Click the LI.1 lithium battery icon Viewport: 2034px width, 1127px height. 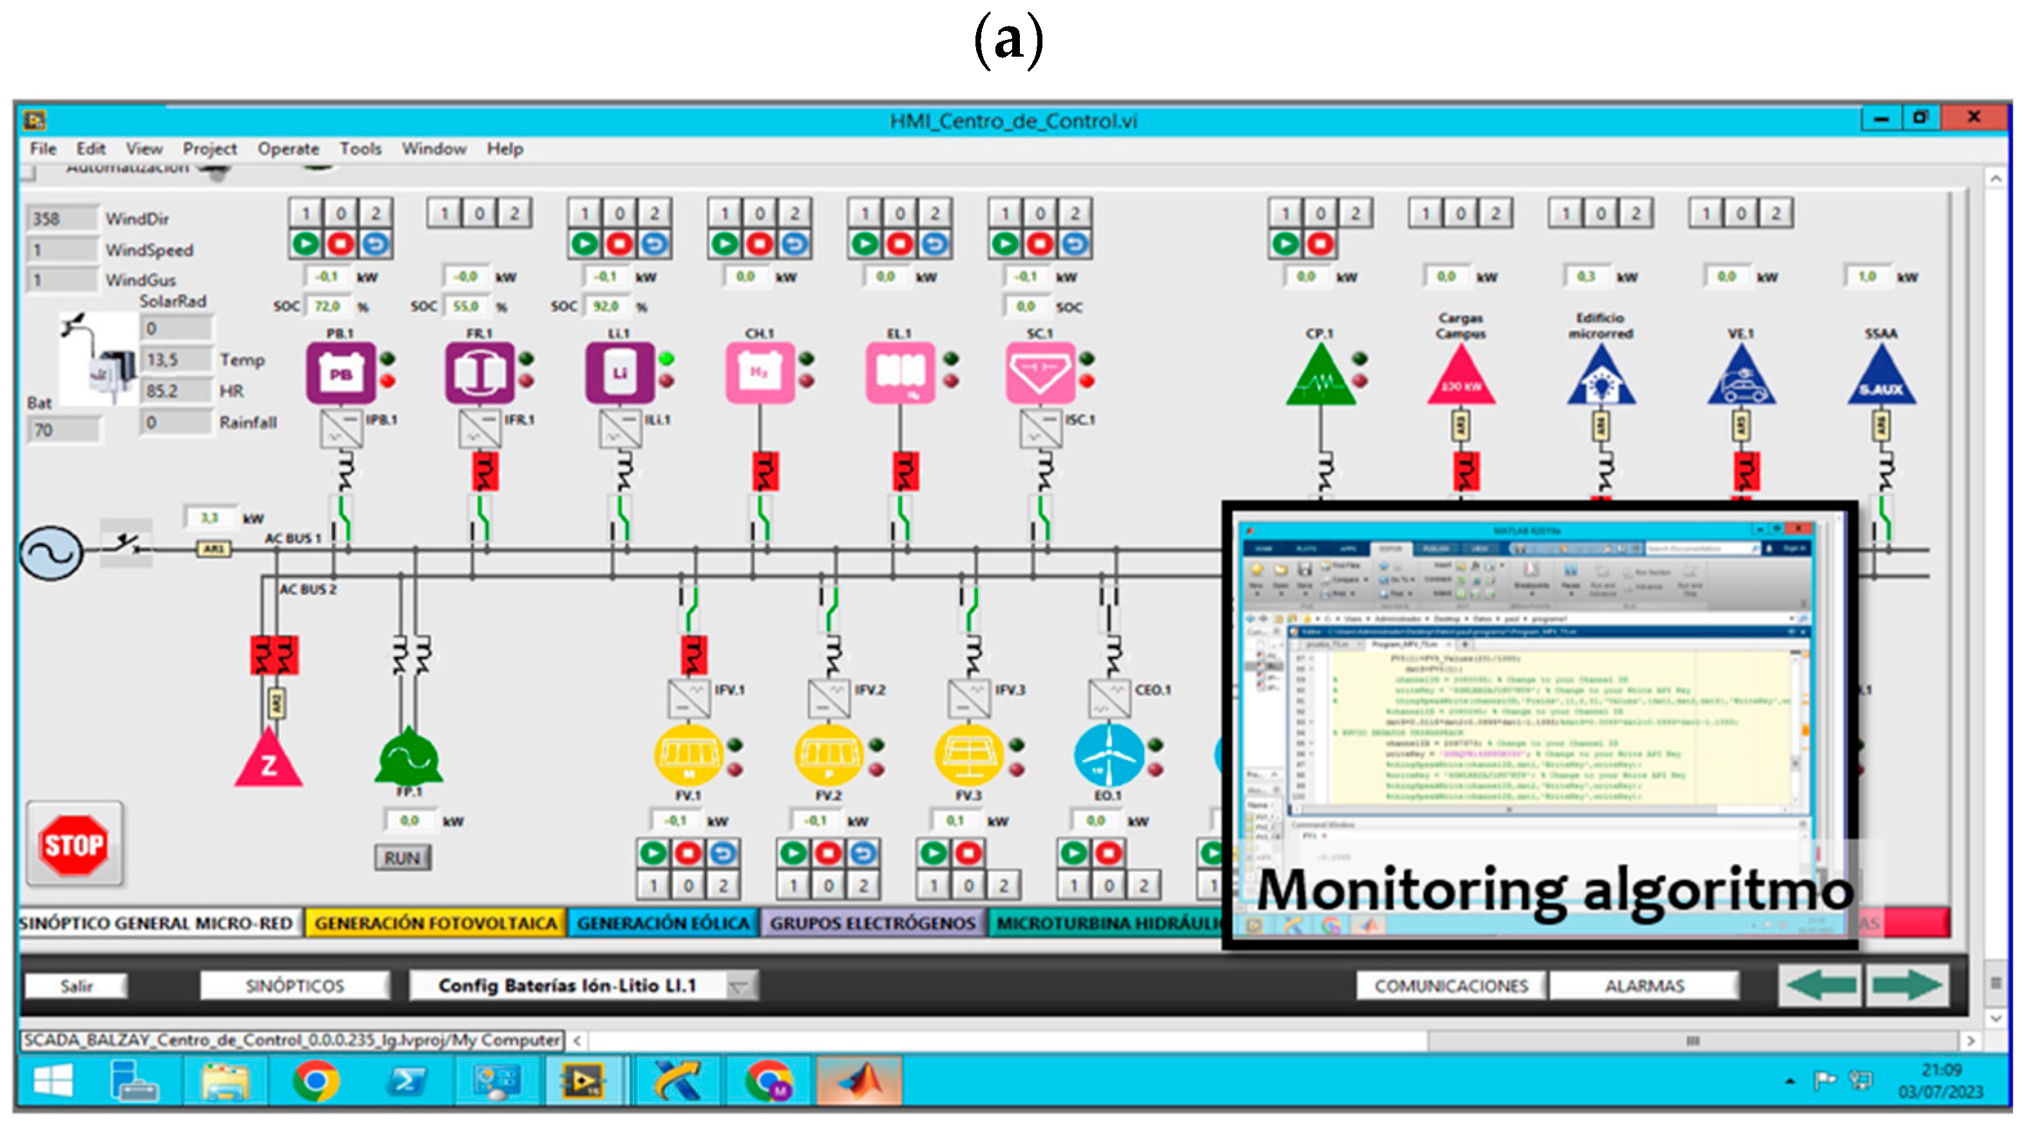620,374
